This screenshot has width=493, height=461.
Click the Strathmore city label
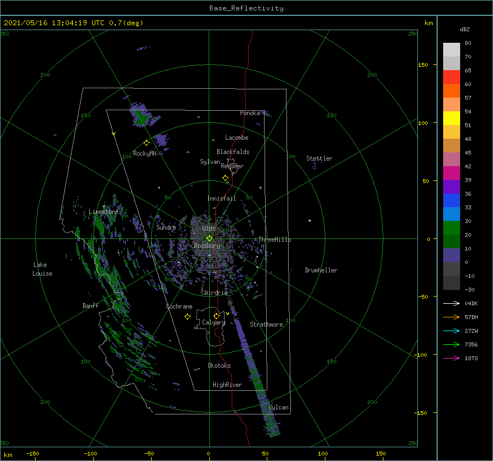point(266,325)
